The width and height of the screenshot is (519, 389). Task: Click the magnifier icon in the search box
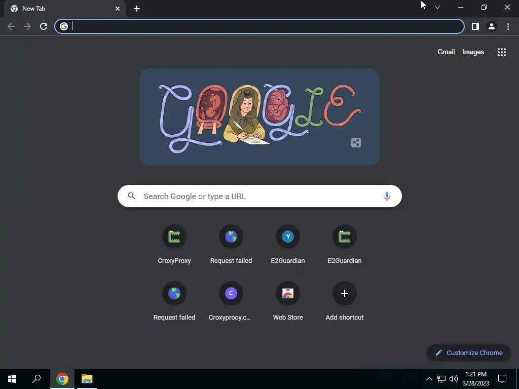[x=131, y=196]
